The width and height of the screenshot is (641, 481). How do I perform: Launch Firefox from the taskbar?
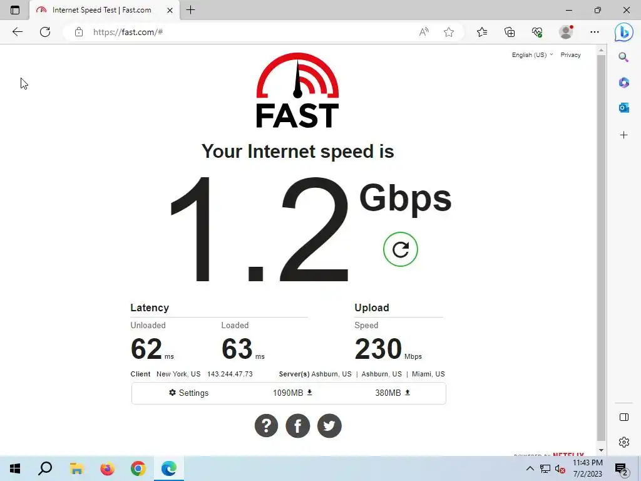(108, 468)
